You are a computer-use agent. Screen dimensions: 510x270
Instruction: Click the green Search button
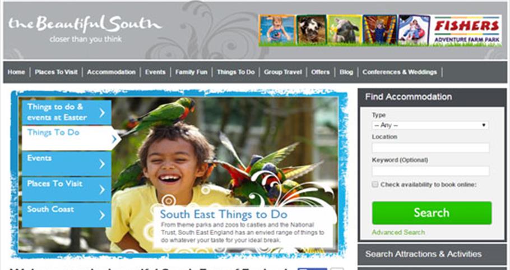click(x=432, y=213)
